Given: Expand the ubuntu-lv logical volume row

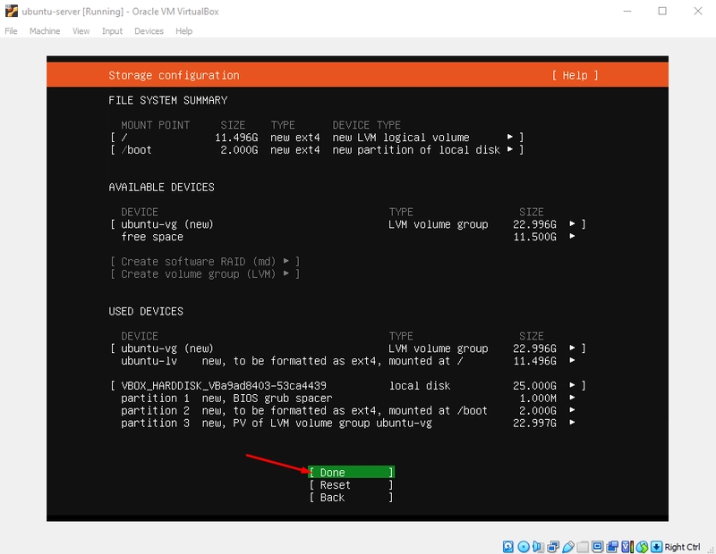Looking at the screenshot, I should click(348, 361).
